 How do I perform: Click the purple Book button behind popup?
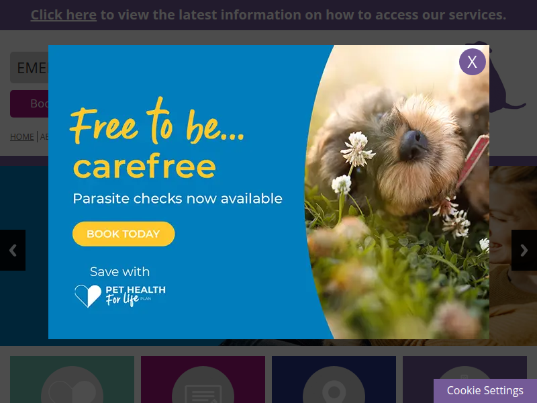coord(29,103)
